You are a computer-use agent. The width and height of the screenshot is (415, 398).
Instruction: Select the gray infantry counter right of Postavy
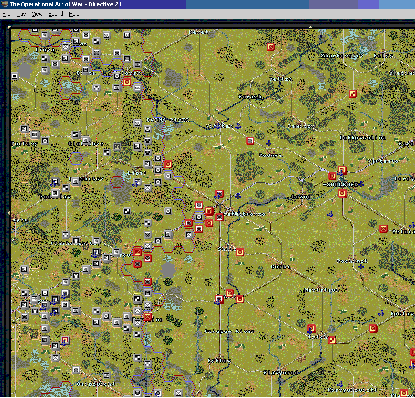click(45, 141)
